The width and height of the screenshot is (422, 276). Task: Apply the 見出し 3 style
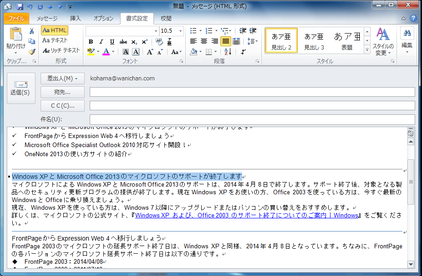click(314, 41)
